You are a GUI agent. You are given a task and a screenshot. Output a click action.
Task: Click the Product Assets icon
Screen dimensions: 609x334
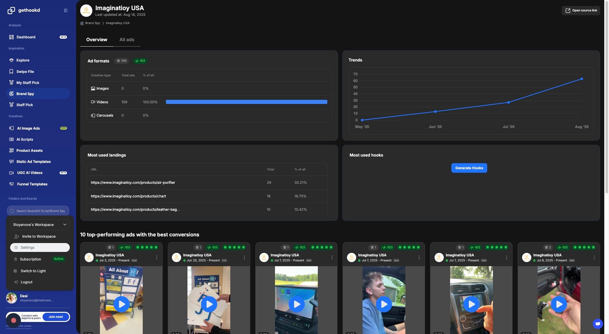pyautogui.click(x=11, y=151)
